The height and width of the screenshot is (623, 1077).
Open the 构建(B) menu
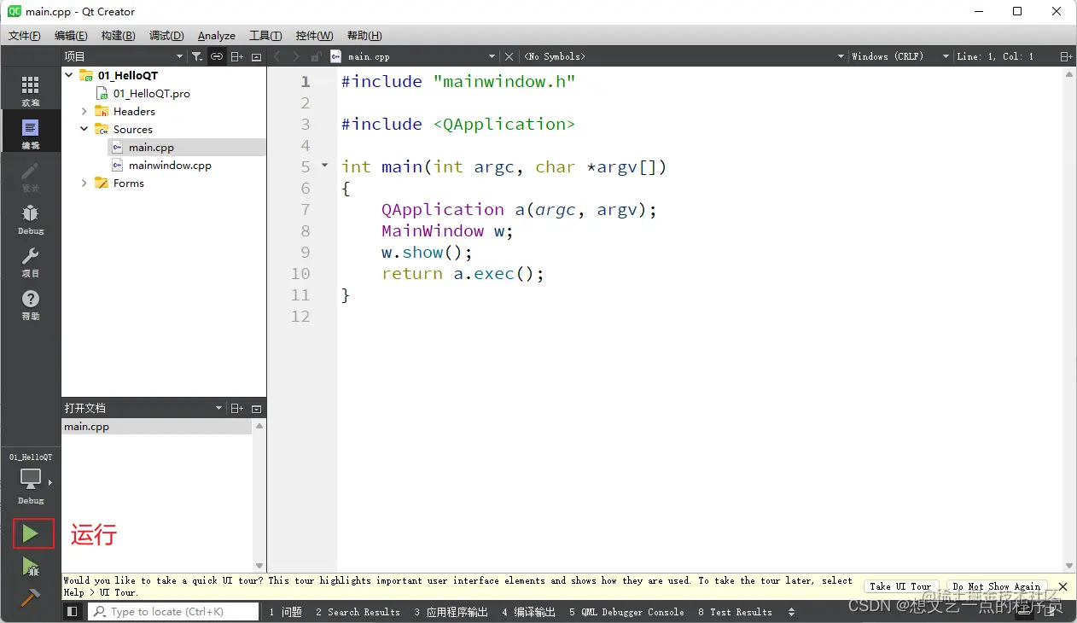[x=118, y=36]
